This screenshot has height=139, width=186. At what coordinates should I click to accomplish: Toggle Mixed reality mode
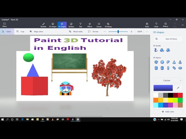click(x=76, y=32)
